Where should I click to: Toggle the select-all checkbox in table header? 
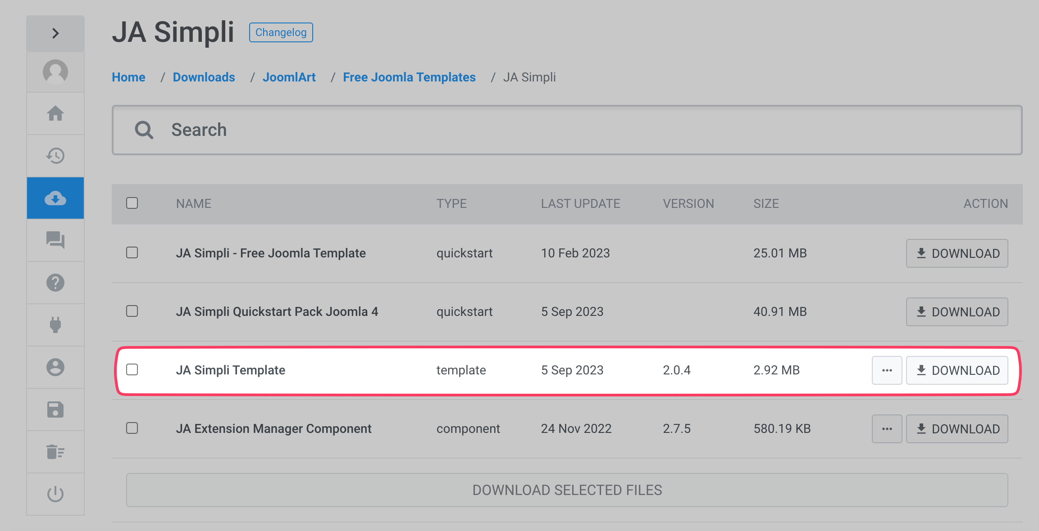[x=132, y=203]
